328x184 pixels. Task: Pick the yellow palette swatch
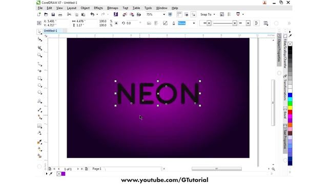[x=290, y=108]
